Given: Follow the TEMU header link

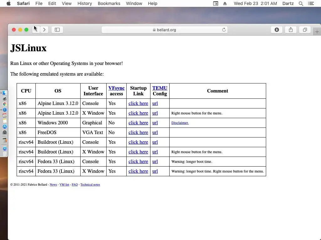Looking at the screenshot, I should tap(160, 88).
